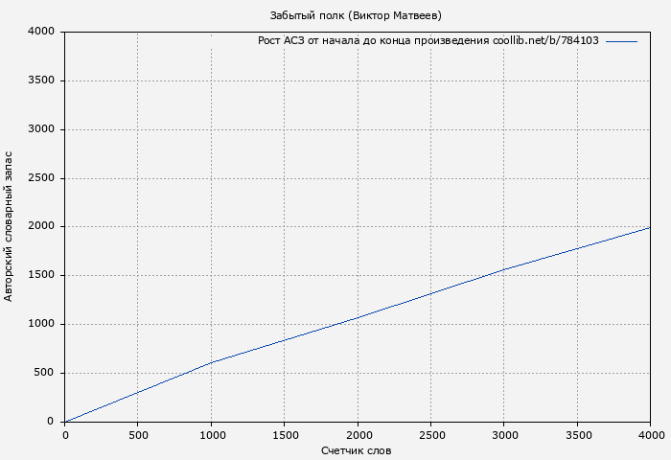
Task: Click the 3000 tick label on the horizontal axis
Action: [x=504, y=434]
